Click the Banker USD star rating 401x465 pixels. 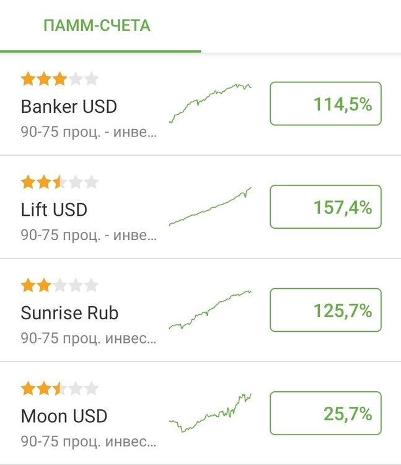coord(59,79)
